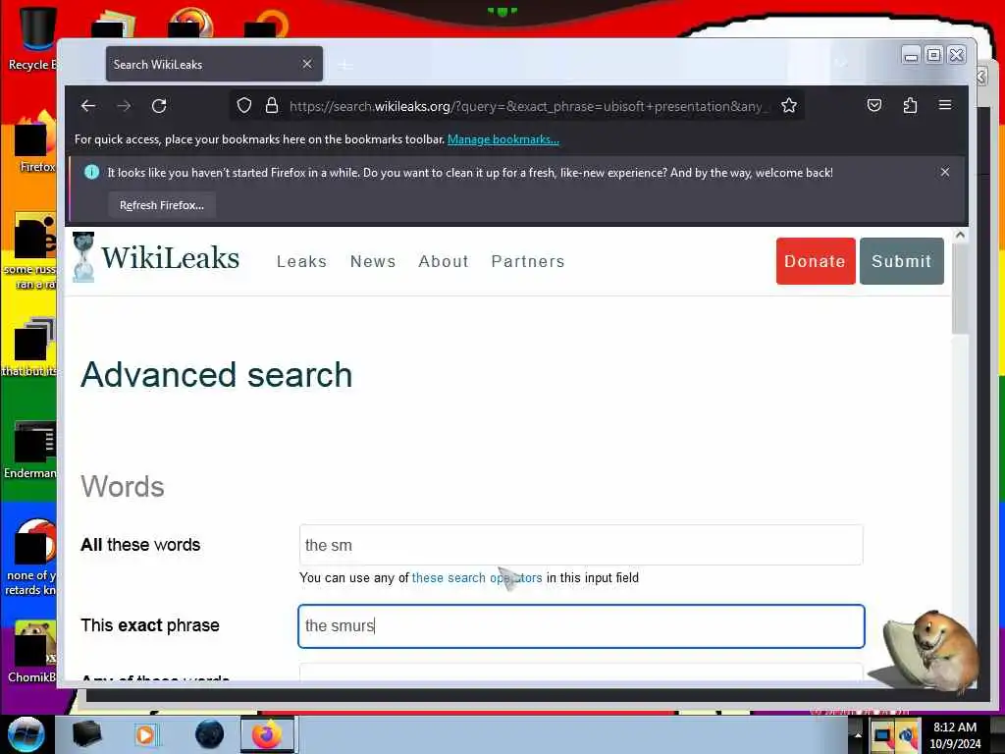Screen dimensions: 1005x754
Task: Open the Partners menu item
Action: point(528,261)
